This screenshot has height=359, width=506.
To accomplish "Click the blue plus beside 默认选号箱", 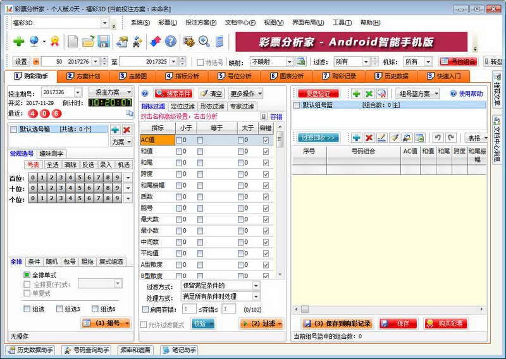I will (115, 130).
